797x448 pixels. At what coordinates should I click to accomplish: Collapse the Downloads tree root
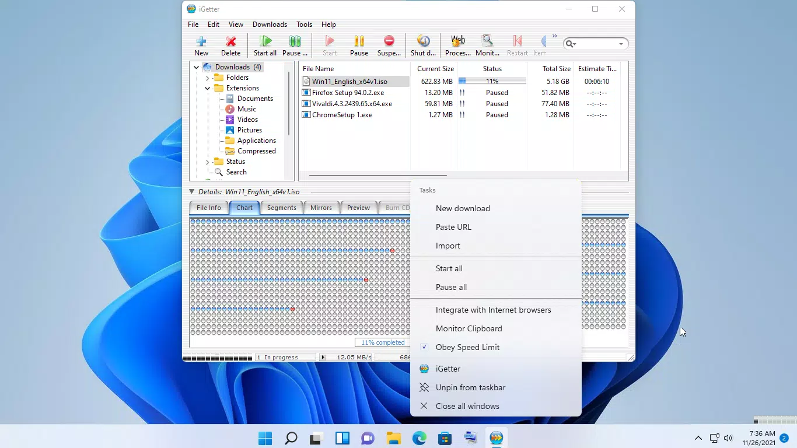tap(196, 67)
